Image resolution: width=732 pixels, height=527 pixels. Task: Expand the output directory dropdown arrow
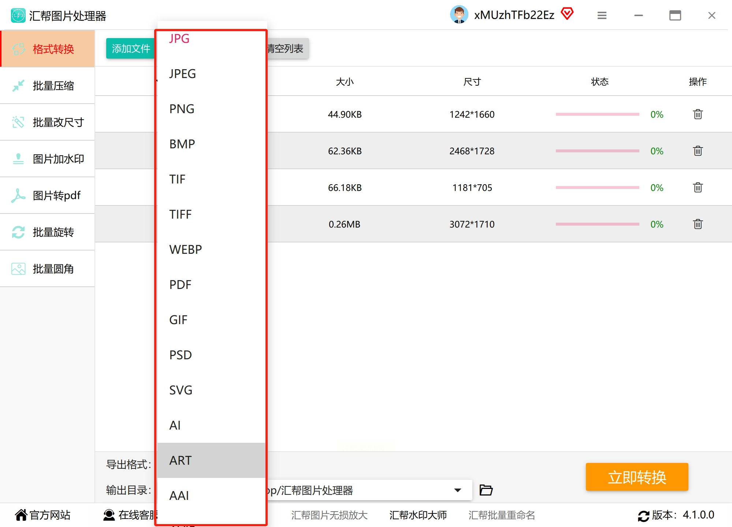coord(457,490)
